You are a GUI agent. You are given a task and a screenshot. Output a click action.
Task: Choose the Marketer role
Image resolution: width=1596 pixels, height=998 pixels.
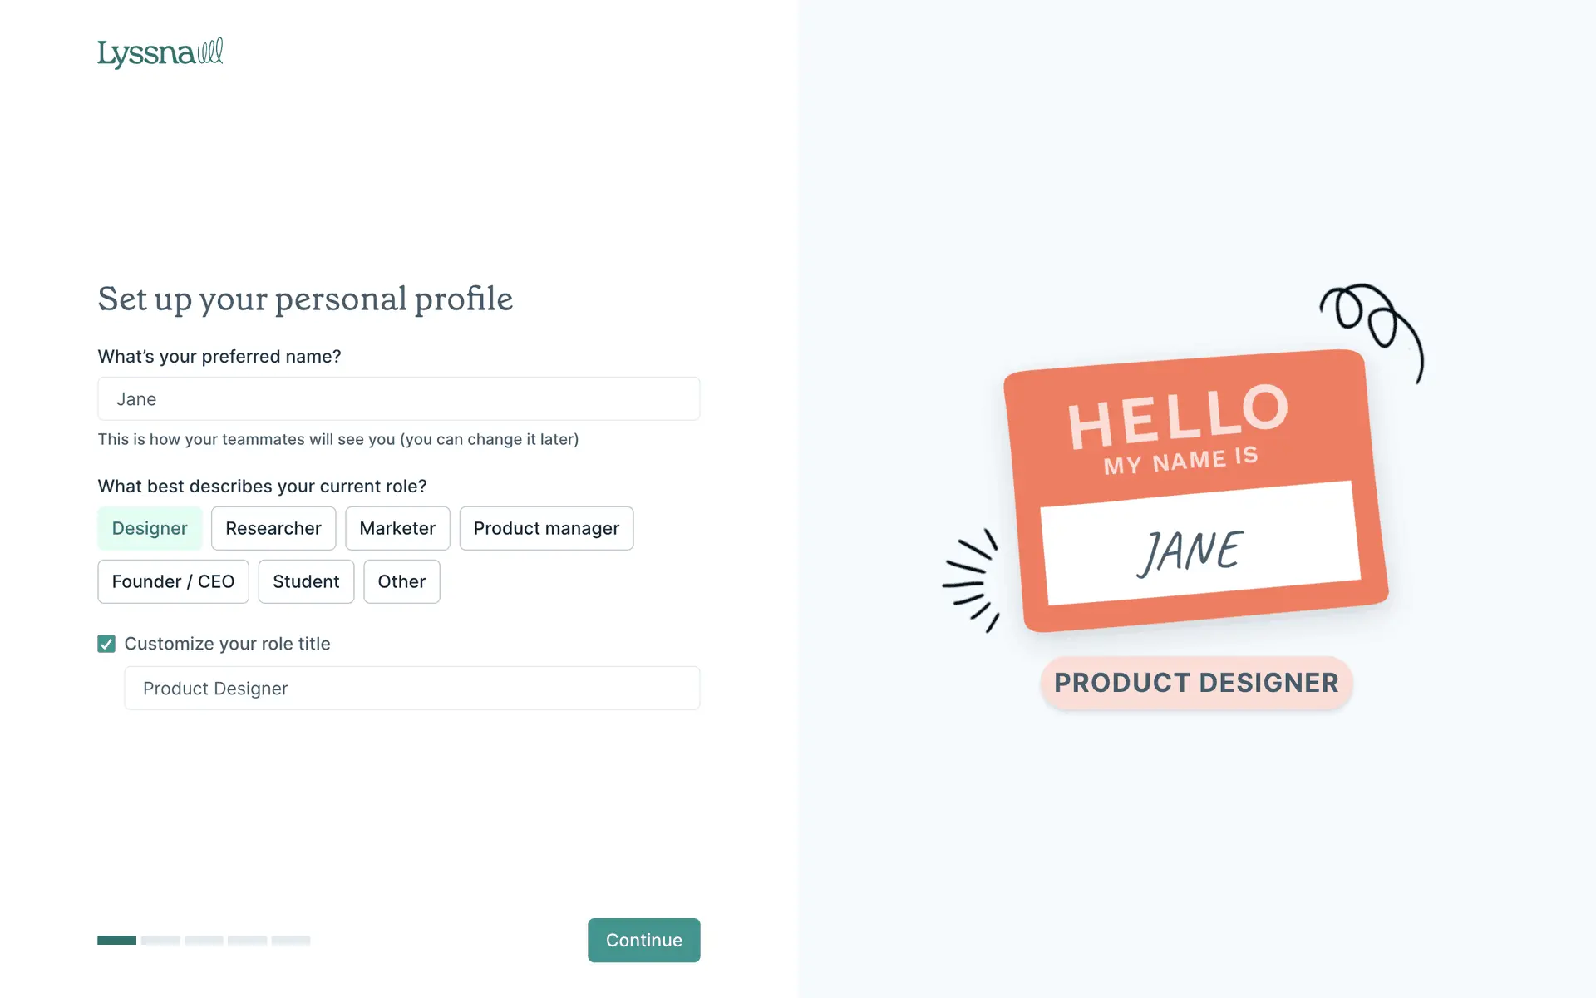click(x=397, y=529)
